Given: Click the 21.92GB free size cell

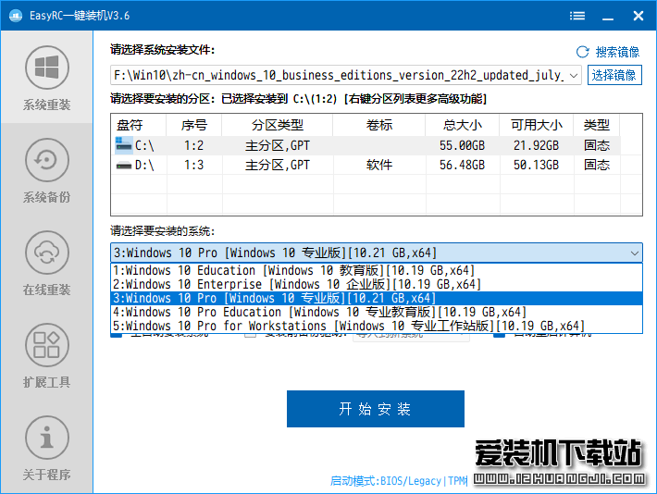Looking at the screenshot, I should pyautogui.click(x=537, y=145).
